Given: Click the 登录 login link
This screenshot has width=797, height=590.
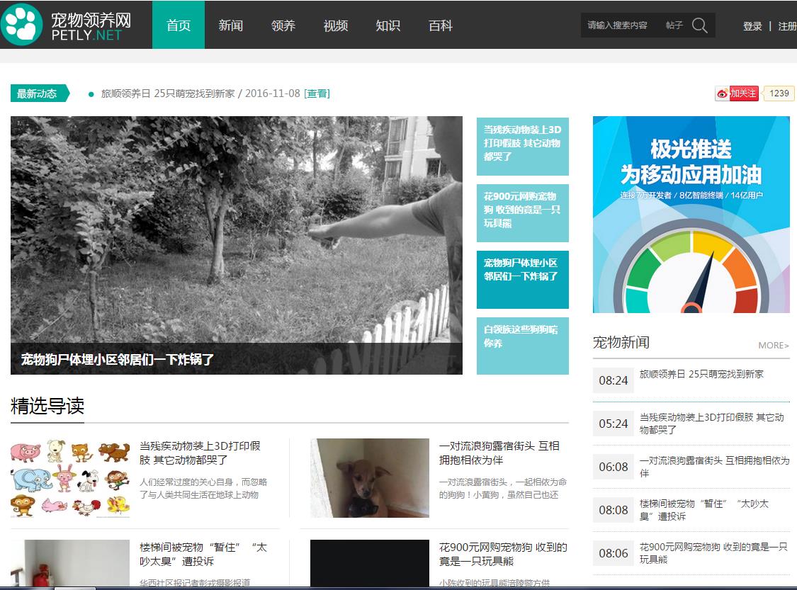Looking at the screenshot, I should [x=752, y=26].
